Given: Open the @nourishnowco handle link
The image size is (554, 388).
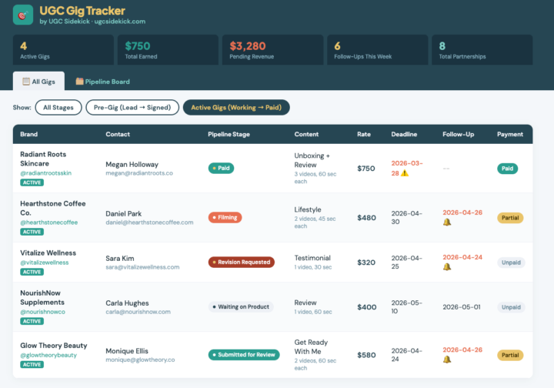Looking at the screenshot, I should (42, 312).
